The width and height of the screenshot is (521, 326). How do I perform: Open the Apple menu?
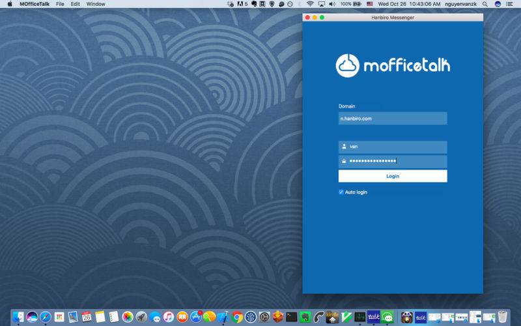pyautogui.click(x=10, y=4)
